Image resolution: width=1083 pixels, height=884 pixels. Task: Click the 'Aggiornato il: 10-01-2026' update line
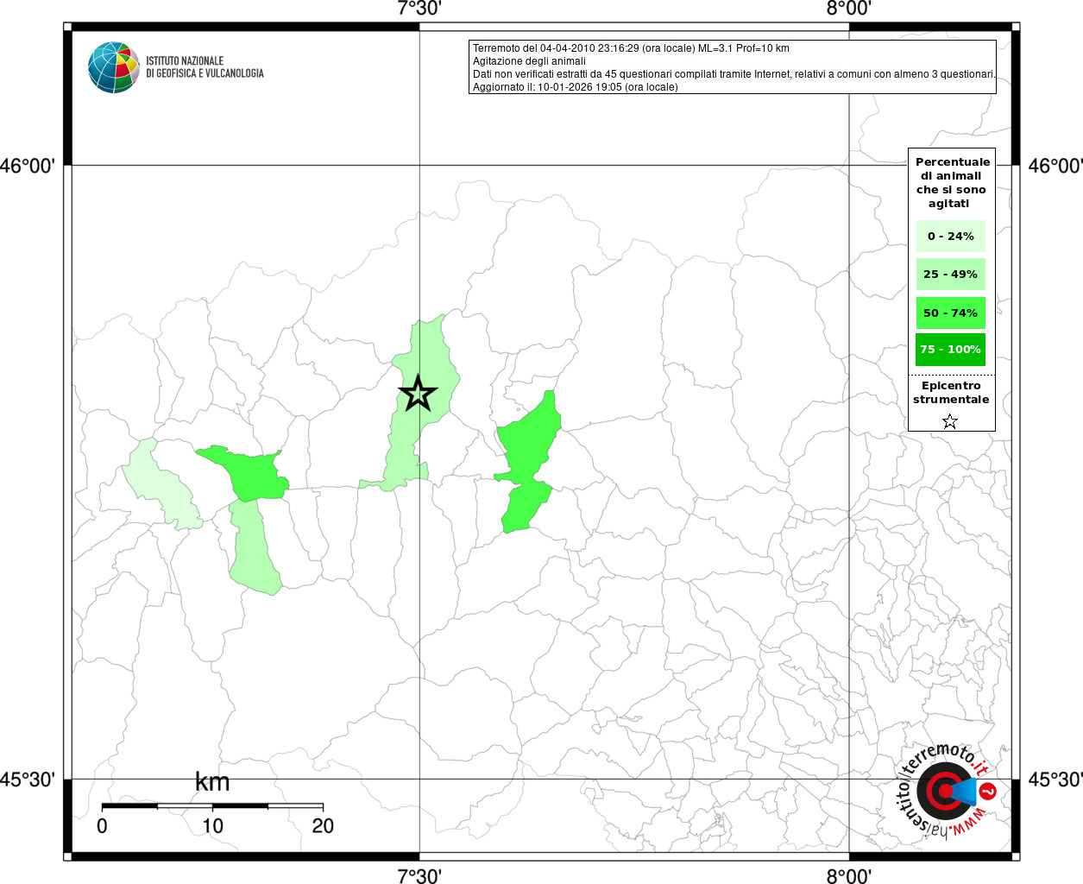pos(575,87)
